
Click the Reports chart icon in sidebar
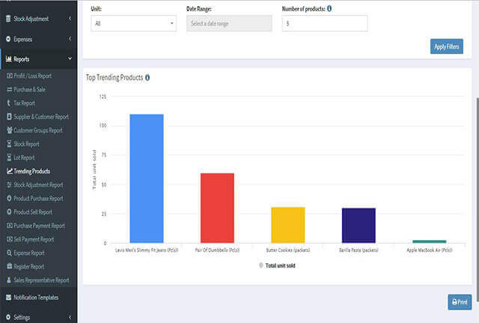pyautogui.click(x=8, y=58)
